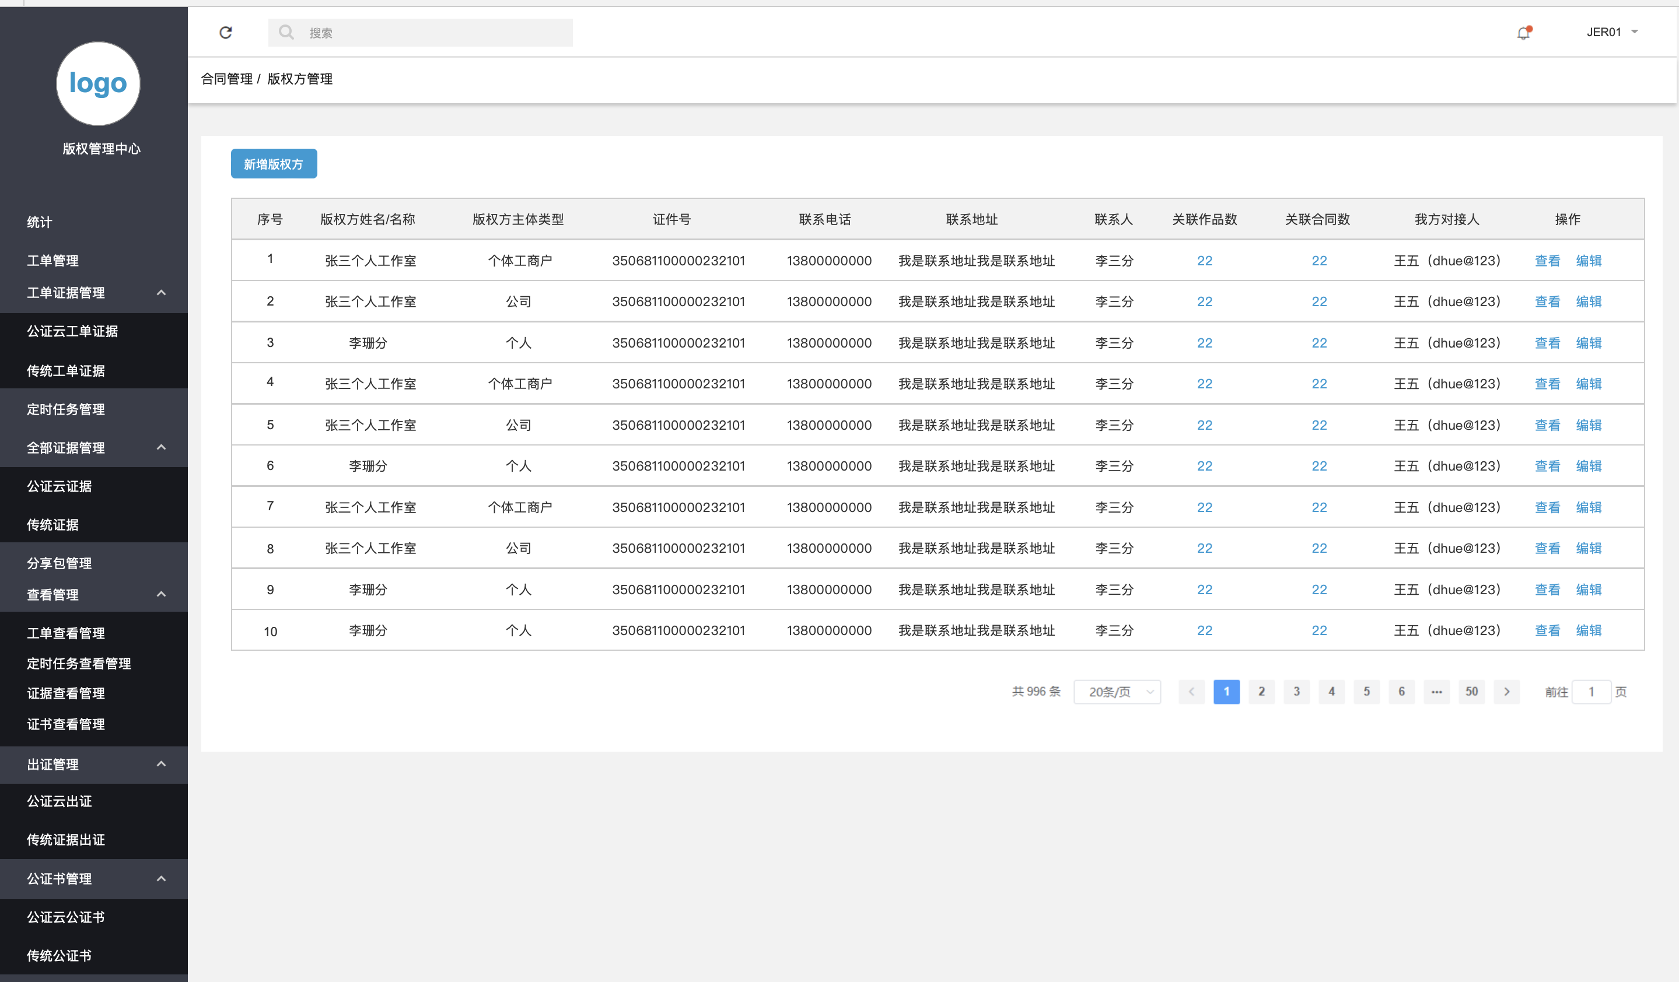Open 关联作品数 value 22 in row 6
This screenshot has width=1679, height=982.
[x=1205, y=466]
